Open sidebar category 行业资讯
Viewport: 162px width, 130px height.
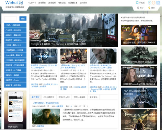(15, 30)
